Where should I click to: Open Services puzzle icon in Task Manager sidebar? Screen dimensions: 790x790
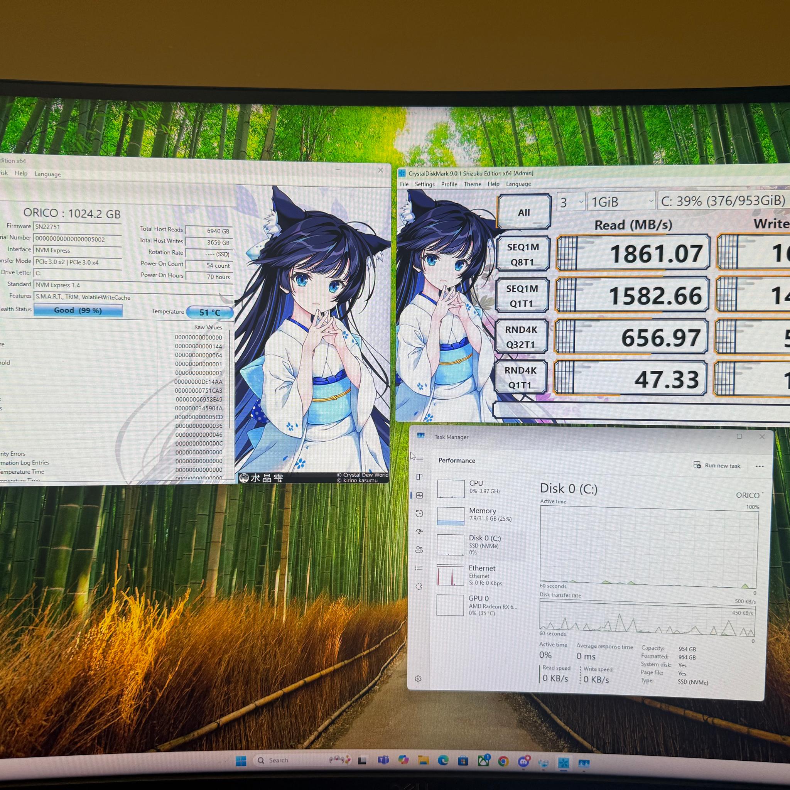pos(419,586)
